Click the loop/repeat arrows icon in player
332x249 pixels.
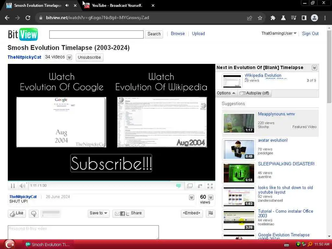click(200, 186)
